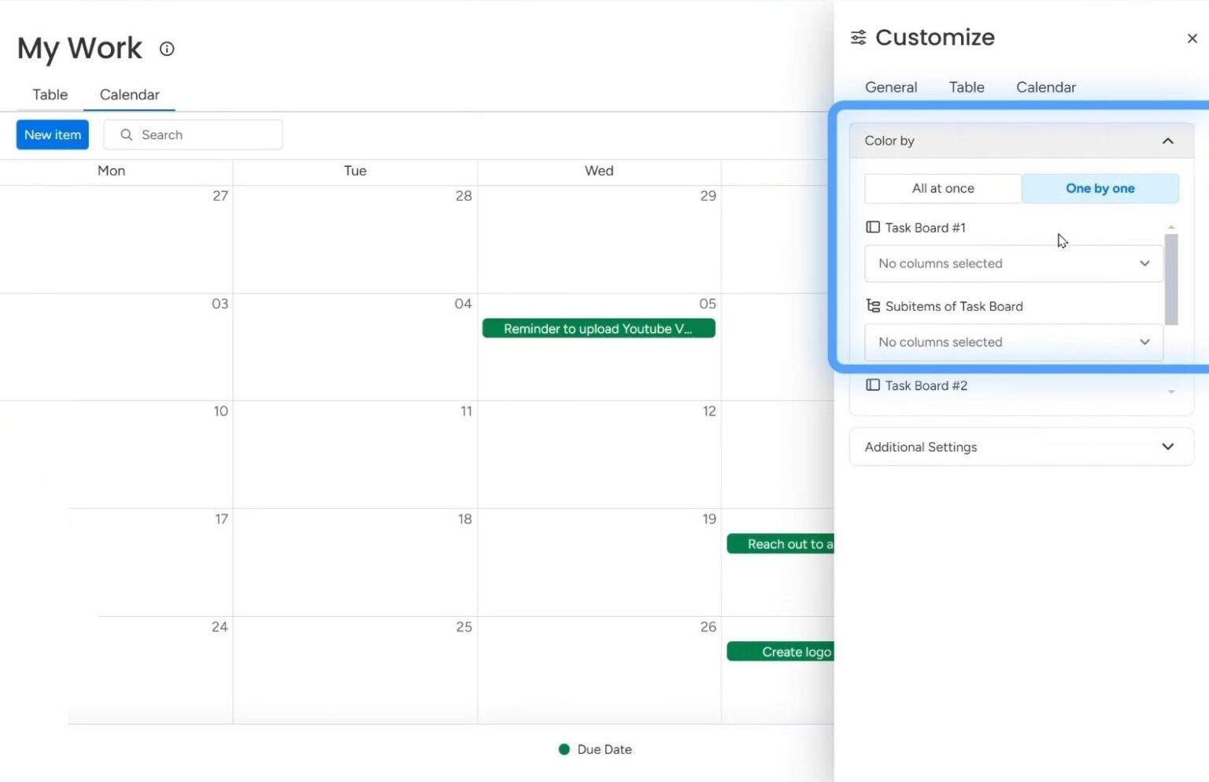
Task: Click the New item button
Action: [52, 135]
